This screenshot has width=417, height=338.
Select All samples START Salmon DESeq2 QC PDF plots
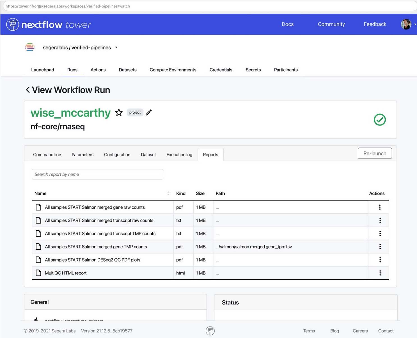[x=93, y=260]
